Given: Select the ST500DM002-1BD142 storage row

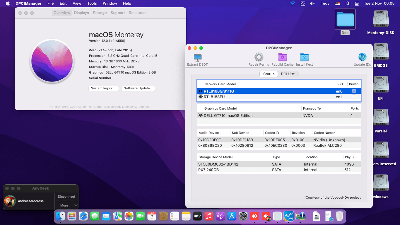Looking at the screenshot, I should point(279,164).
